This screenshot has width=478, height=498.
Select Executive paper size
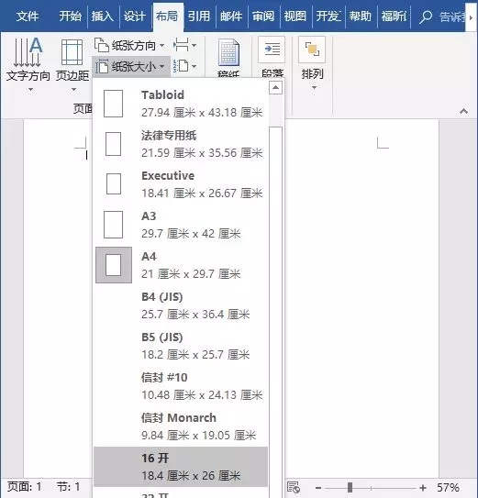181,184
